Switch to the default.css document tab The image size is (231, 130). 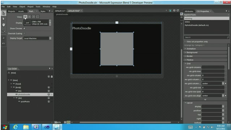point(60,11)
